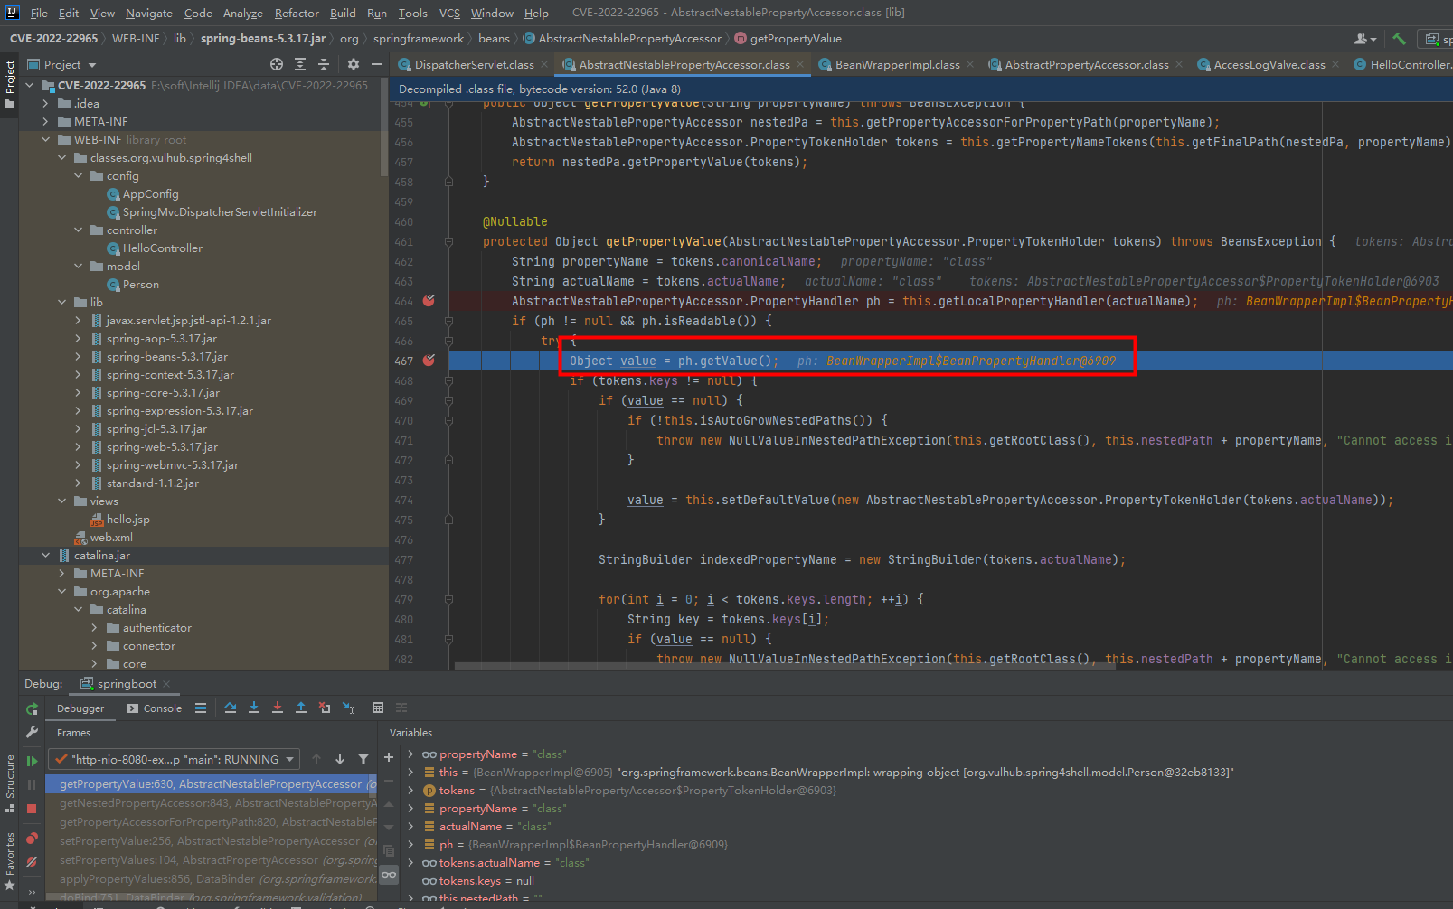Viewport: 1453px width, 909px height.
Task: Open the Run menu
Action: [x=377, y=13]
